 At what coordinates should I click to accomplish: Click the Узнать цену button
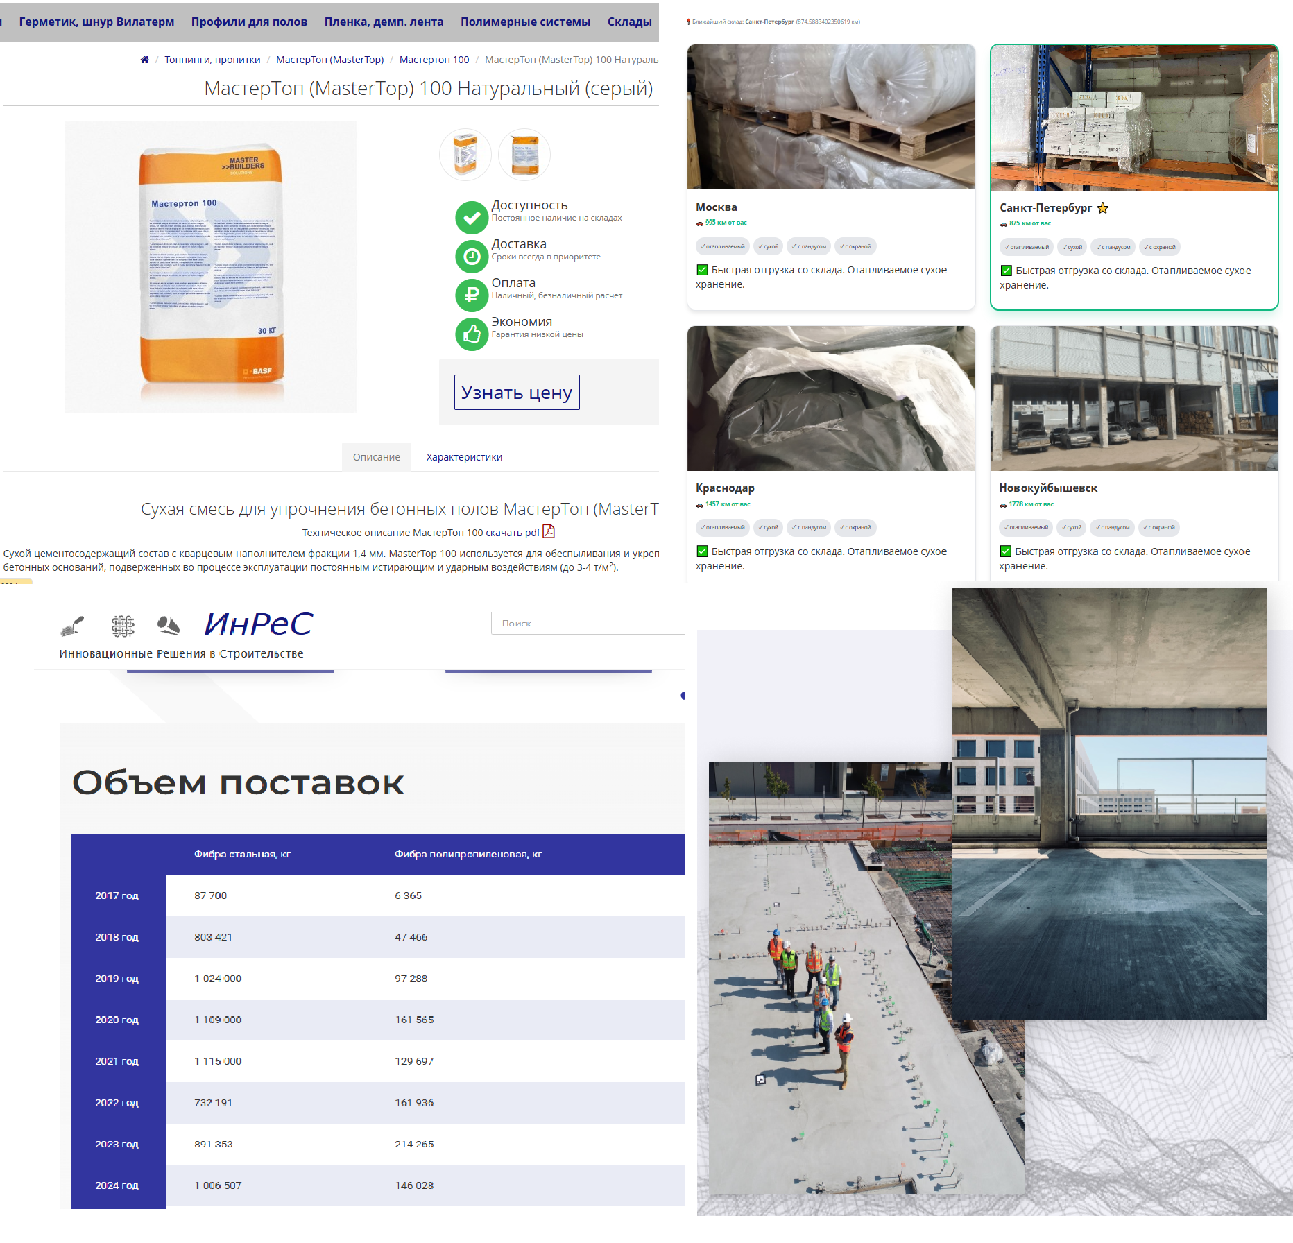pyautogui.click(x=517, y=393)
